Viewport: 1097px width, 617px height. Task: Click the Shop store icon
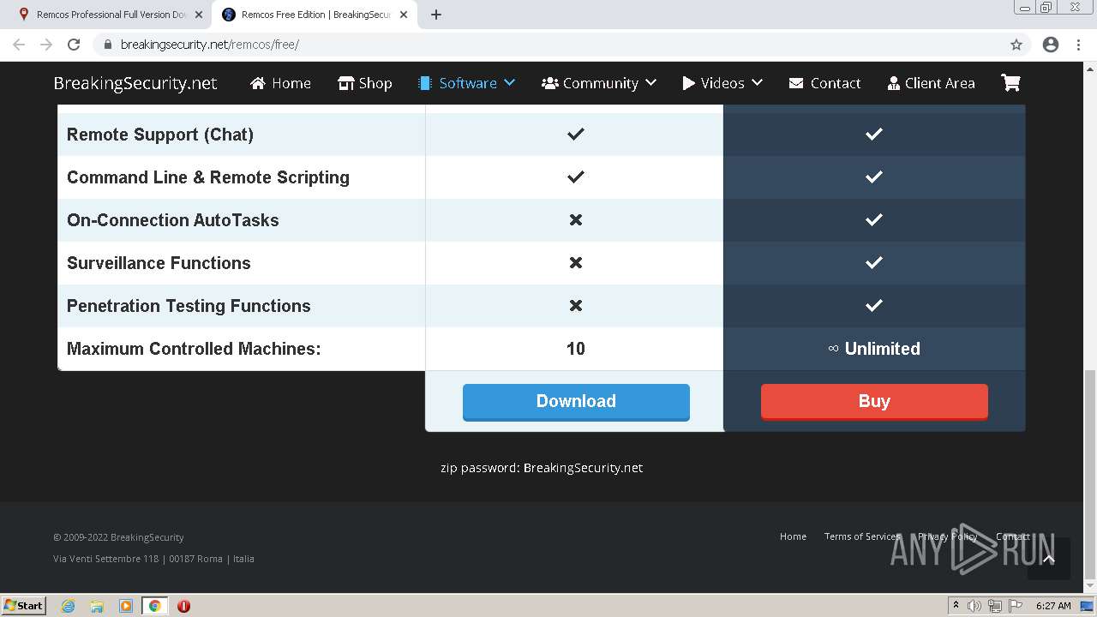(346, 83)
